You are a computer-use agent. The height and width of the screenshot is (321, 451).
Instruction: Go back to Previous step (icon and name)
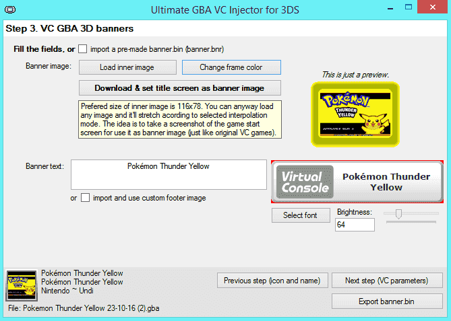coord(272,281)
